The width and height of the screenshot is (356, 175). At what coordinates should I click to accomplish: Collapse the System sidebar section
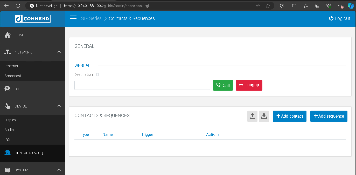point(59,170)
